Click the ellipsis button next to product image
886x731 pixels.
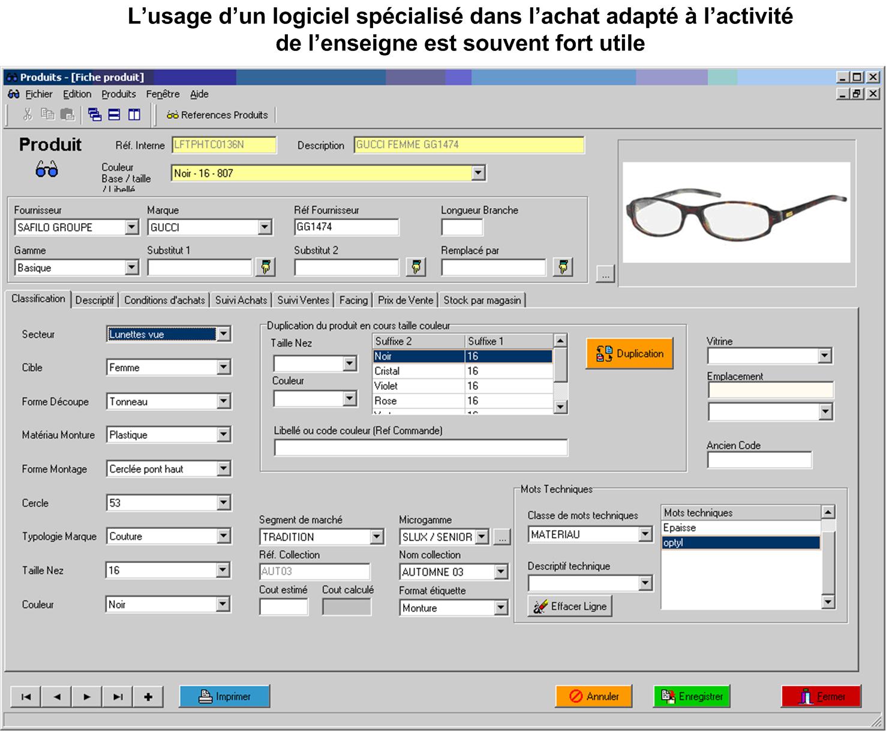pos(605,274)
